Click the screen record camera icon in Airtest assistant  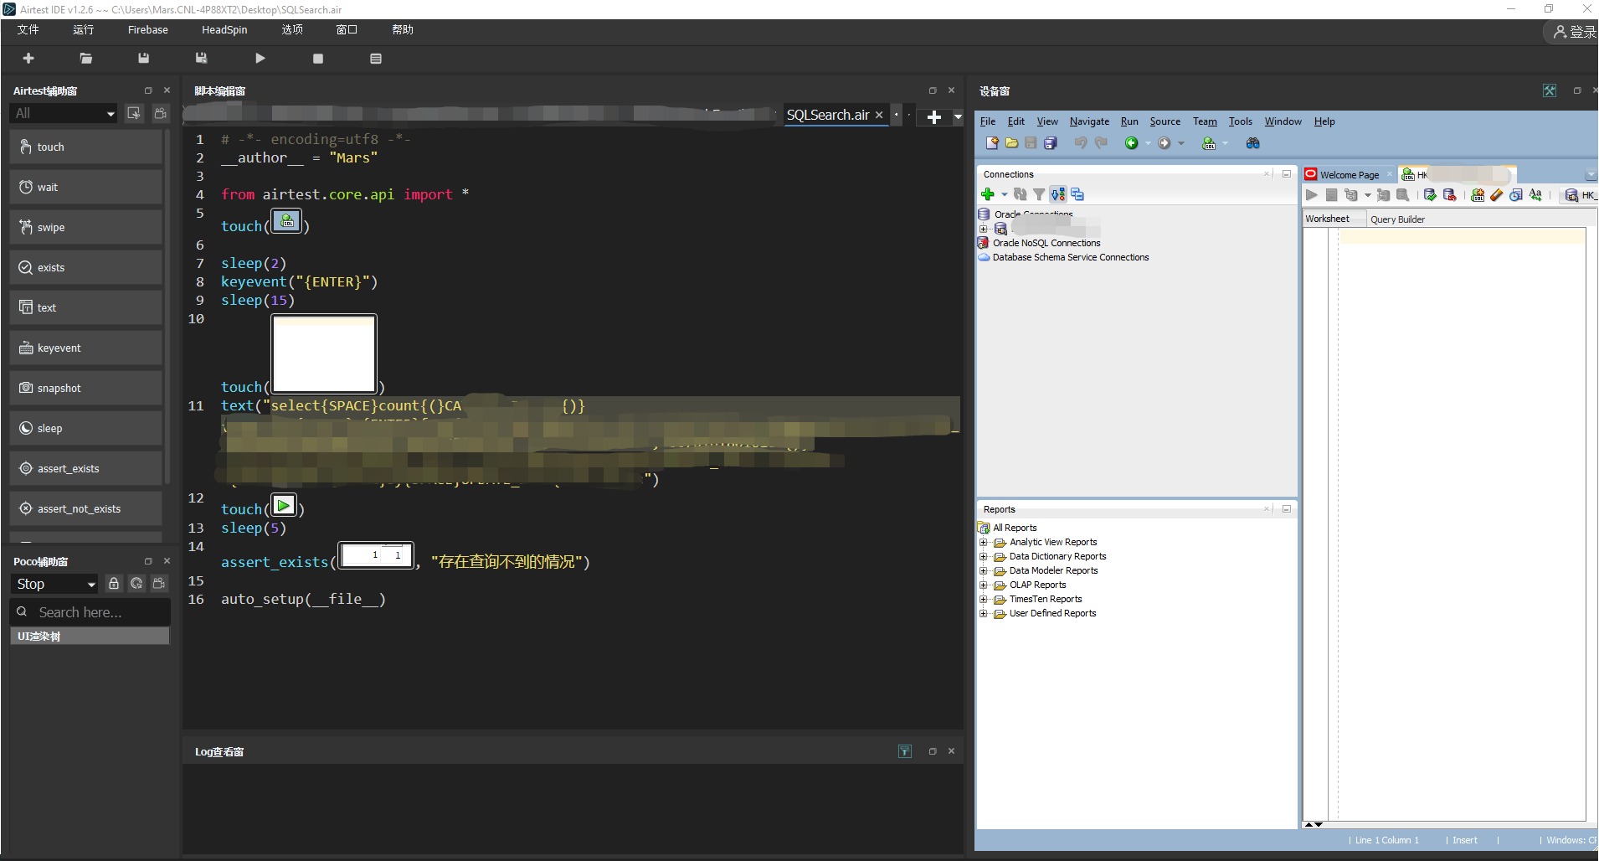[x=161, y=113]
